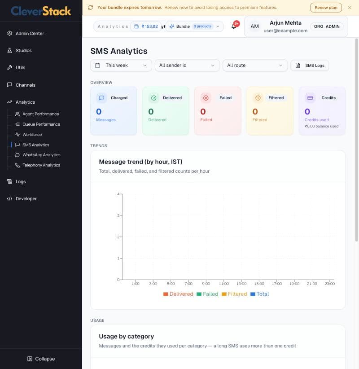359x369 pixels.
Task: Click the Delivered checkmark icon
Action: click(x=153, y=98)
